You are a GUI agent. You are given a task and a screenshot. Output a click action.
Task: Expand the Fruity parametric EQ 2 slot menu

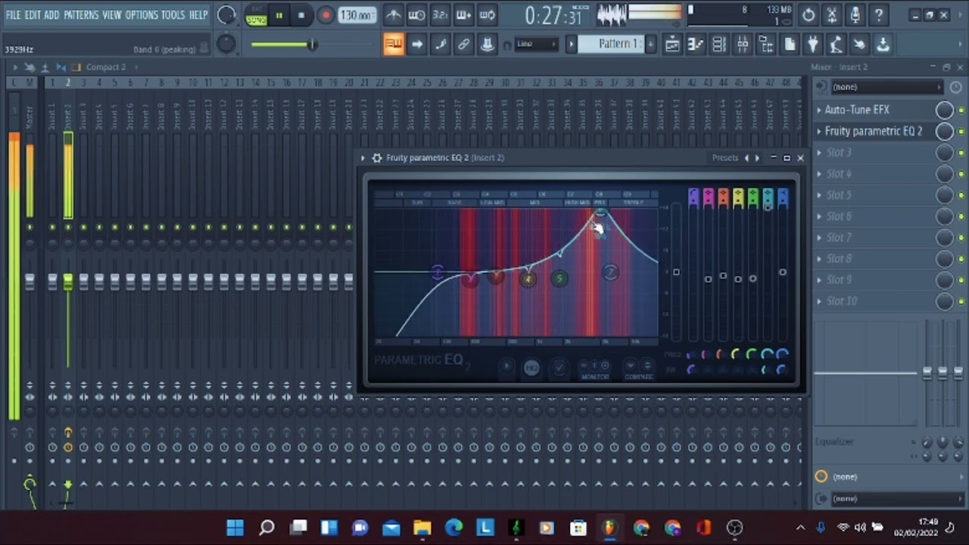[818, 131]
